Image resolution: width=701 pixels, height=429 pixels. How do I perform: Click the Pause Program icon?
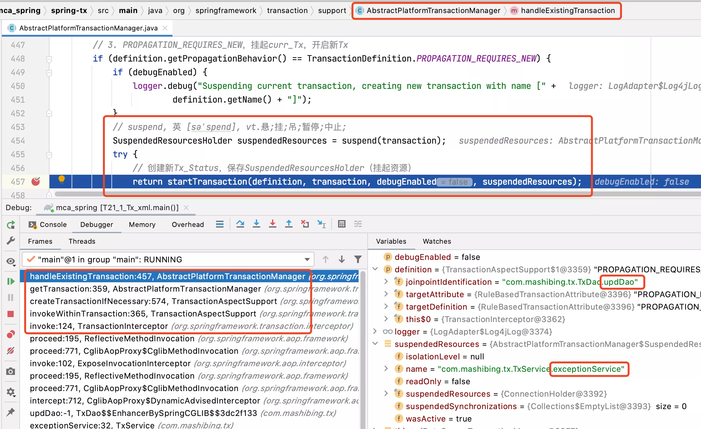(11, 298)
